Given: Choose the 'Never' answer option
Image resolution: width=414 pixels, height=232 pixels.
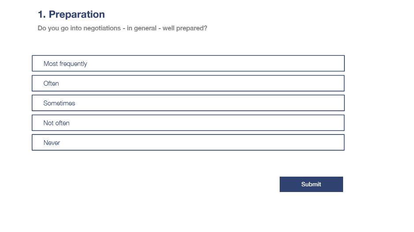Looking at the screenshot, I should 188,142.
